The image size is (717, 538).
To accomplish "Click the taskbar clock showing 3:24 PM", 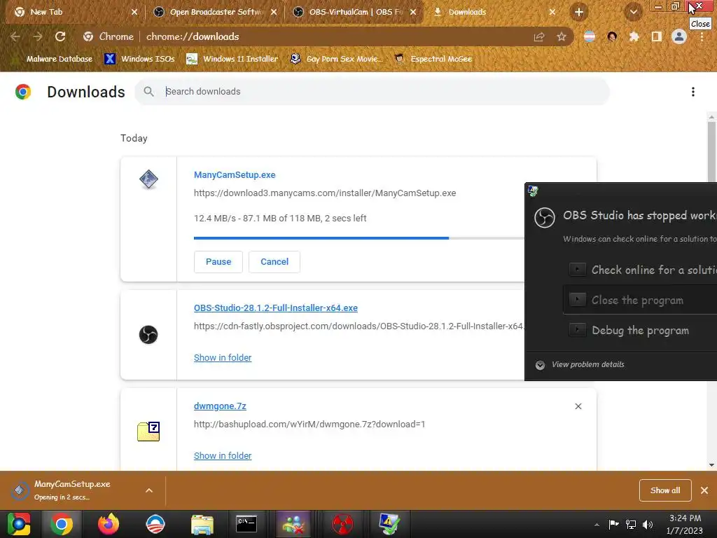I will pos(685,524).
